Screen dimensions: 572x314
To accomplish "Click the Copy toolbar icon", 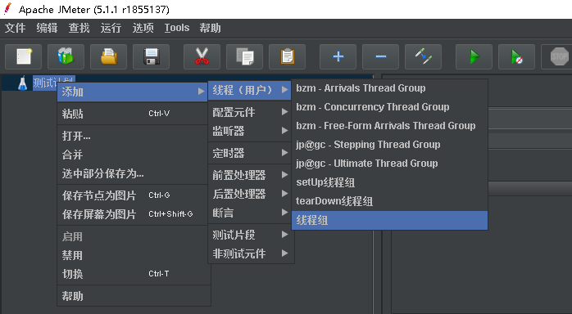I will coord(245,56).
